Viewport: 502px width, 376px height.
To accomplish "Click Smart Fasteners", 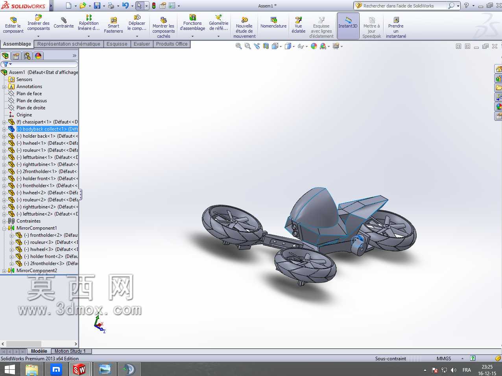I will 113,26.
